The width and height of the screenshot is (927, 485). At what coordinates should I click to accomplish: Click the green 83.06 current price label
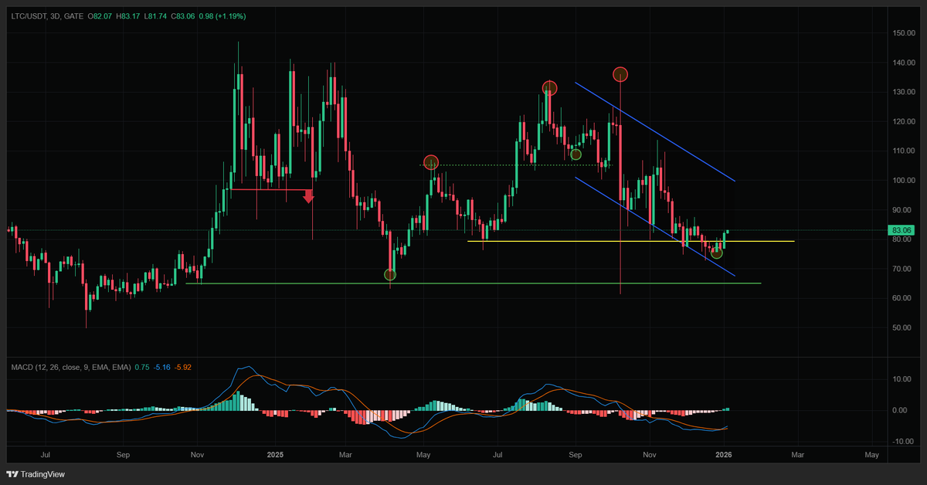click(x=902, y=230)
